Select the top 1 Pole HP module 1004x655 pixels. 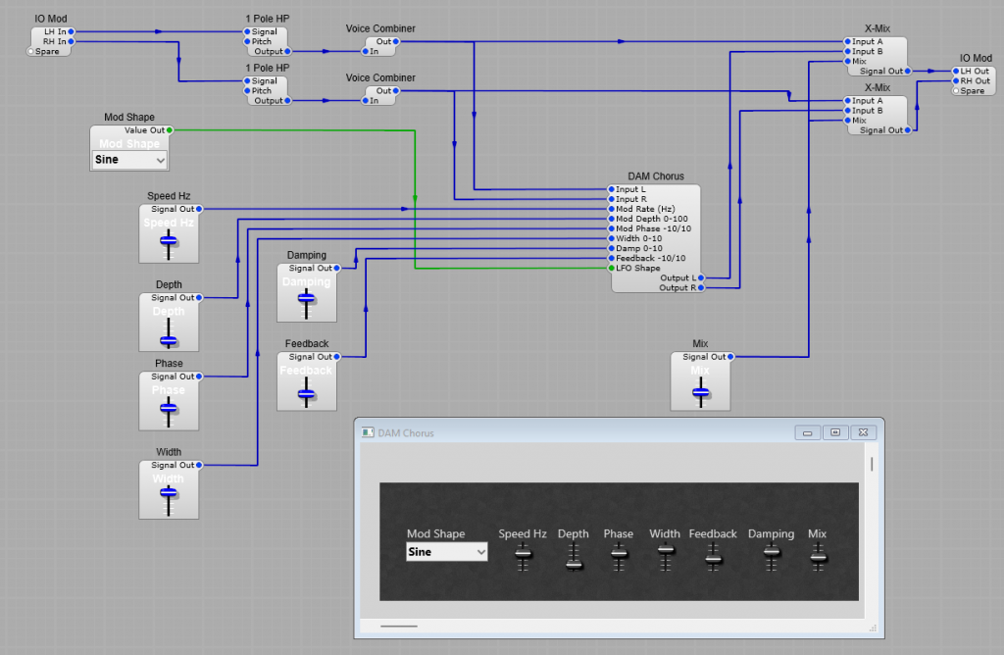tap(268, 41)
